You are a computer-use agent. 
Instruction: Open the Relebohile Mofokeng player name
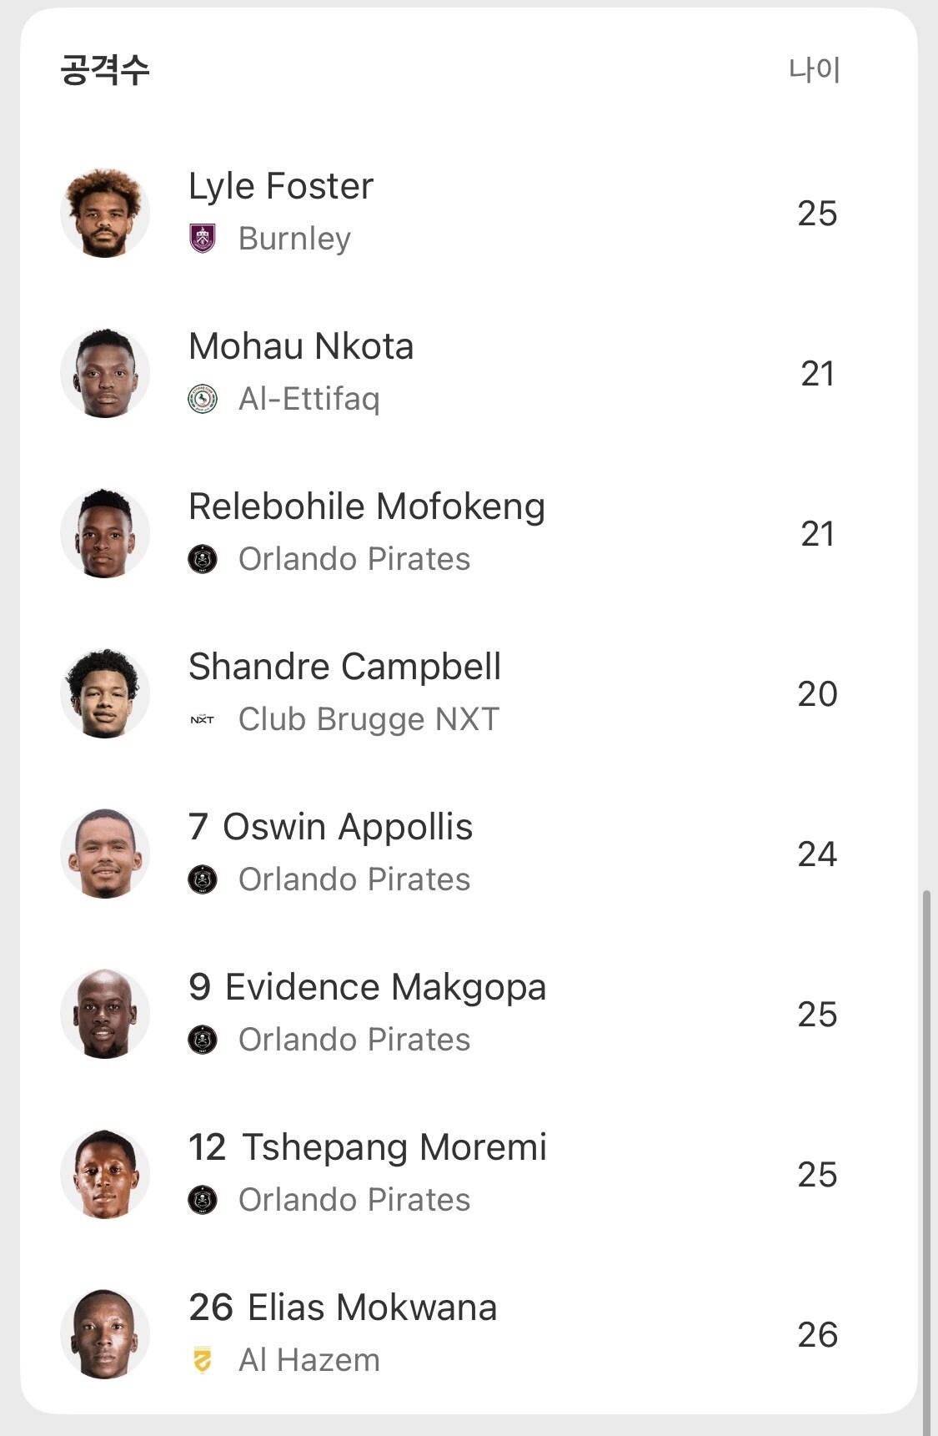(367, 506)
